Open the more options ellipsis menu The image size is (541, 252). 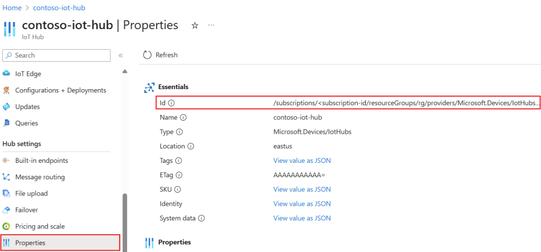click(x=211, y=26)
